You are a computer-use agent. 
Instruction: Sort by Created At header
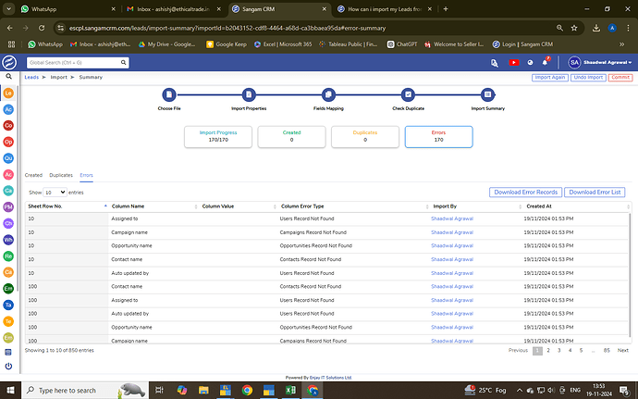point(577,206)
